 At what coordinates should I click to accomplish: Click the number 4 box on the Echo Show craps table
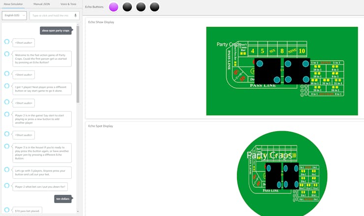click(x=252, y=51)
